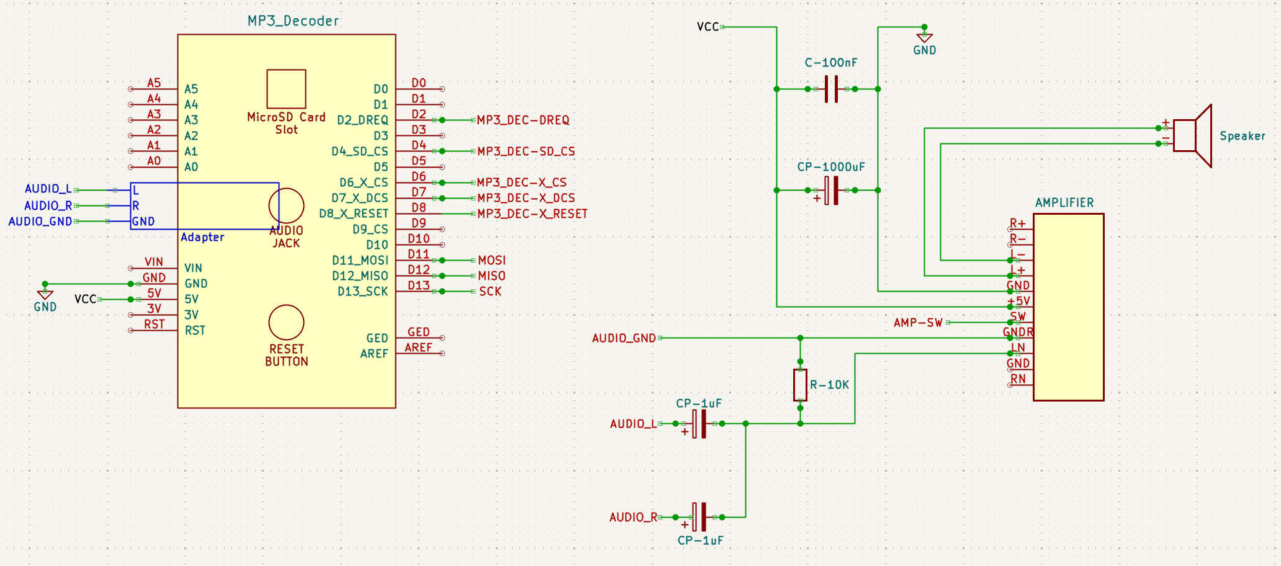Click the Adapter sheet name label
The image size is (1281, 566).
click(x=202, y=237)
